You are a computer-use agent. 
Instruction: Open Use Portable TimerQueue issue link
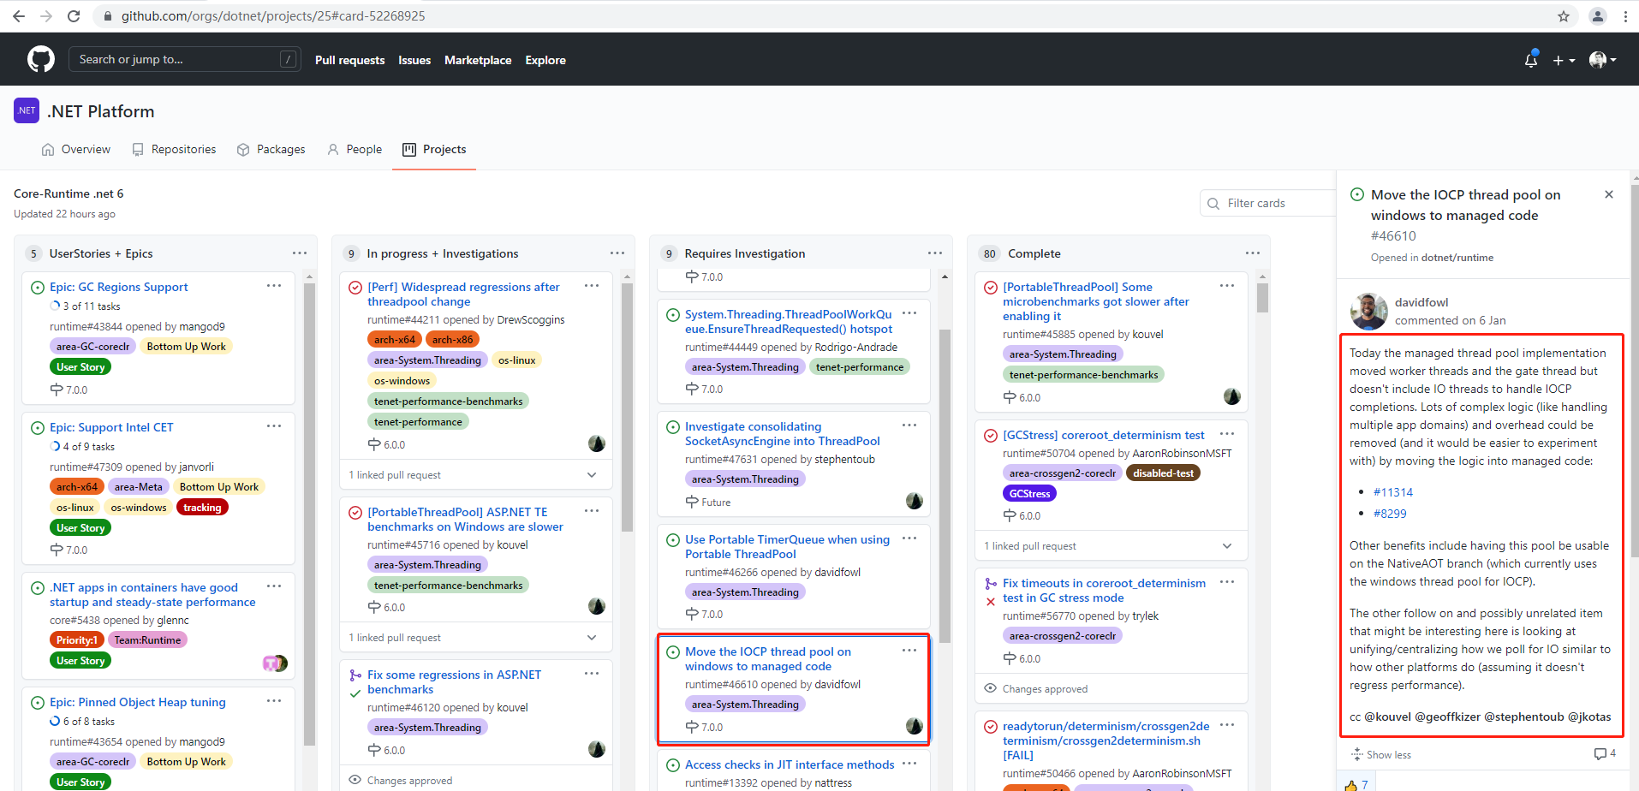pyautogui.click(x=787, y=546)
